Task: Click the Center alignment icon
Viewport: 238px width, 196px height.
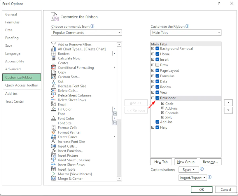Action: point(54,63)
